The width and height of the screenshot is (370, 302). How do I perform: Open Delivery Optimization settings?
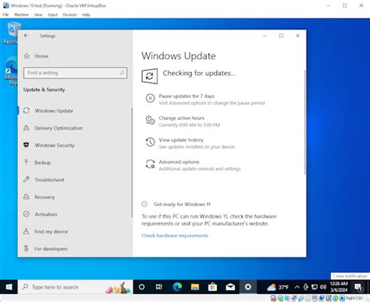[53, 128]
